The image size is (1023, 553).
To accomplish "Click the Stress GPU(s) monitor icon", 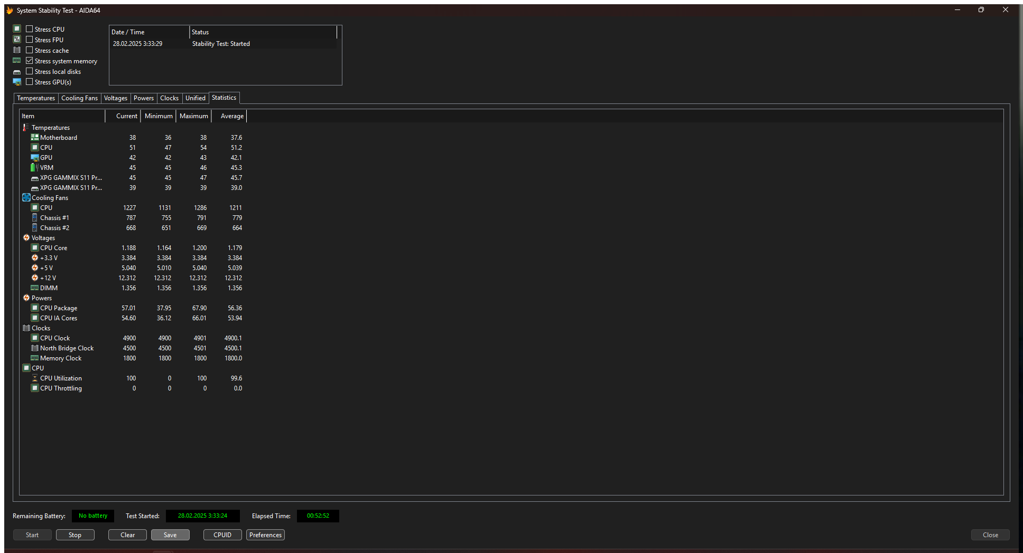I will 17,82.
